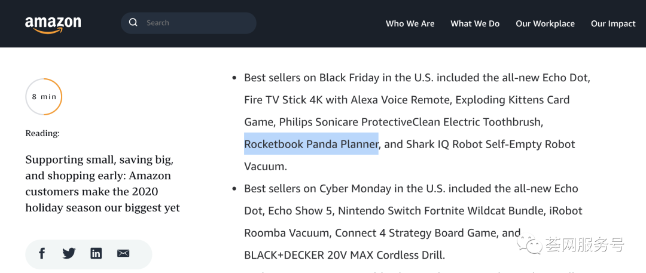Open the What We Do menu
The width and height of the screenshot is (646, 273).
point(475,24)
